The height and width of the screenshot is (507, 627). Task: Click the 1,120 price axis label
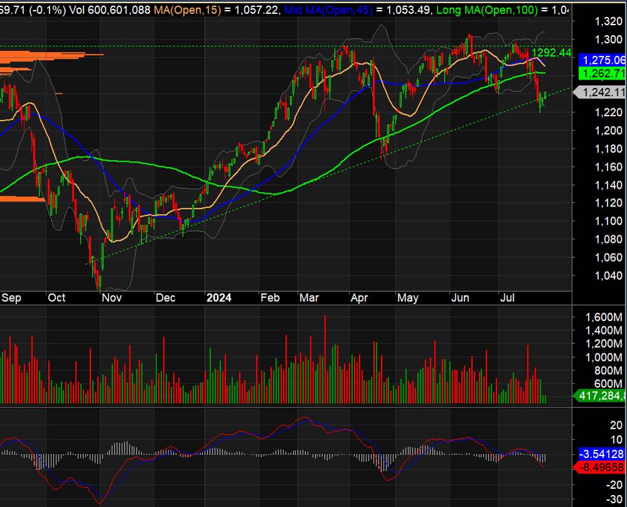click(608, 203)
